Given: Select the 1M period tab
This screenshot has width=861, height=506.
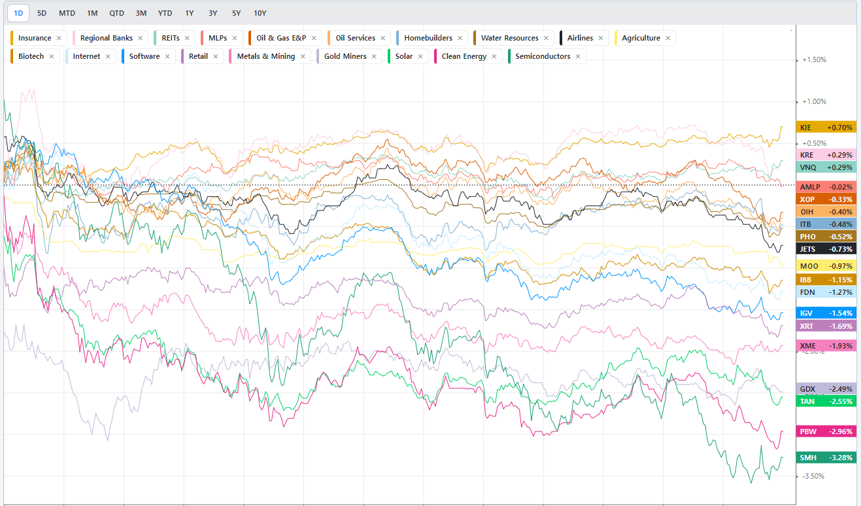Looking at the screenshot, I should pyautogui.click(x=92, y=13).
